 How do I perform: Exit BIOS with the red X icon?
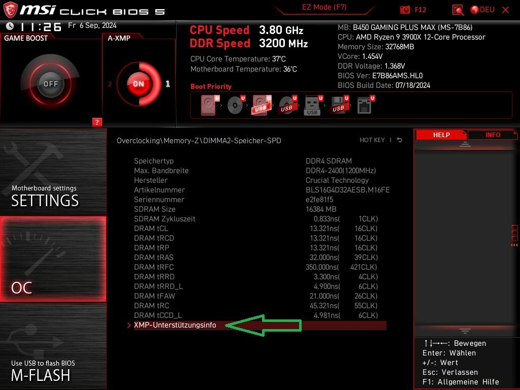tap(505, 10)
